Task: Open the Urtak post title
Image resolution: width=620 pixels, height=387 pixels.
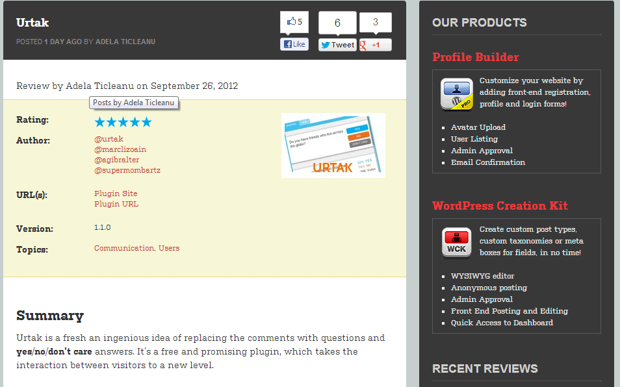Action: (x=32, y=23)
